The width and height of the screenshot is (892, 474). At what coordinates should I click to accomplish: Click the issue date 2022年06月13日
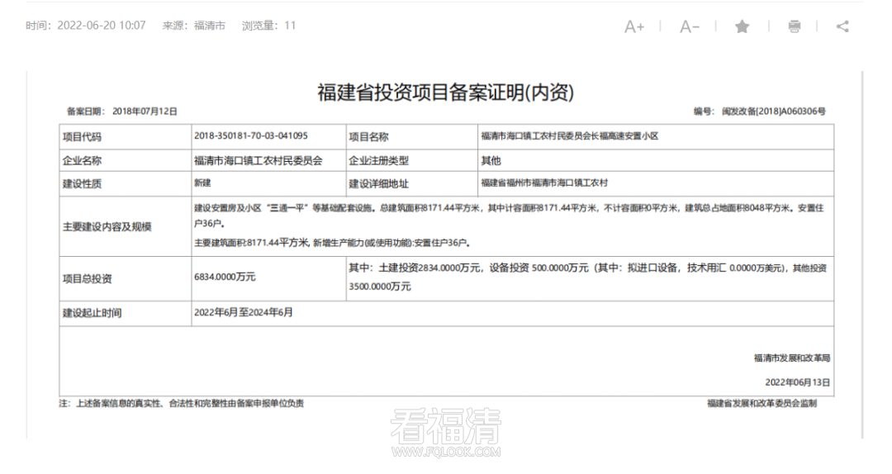coord(797,382)
